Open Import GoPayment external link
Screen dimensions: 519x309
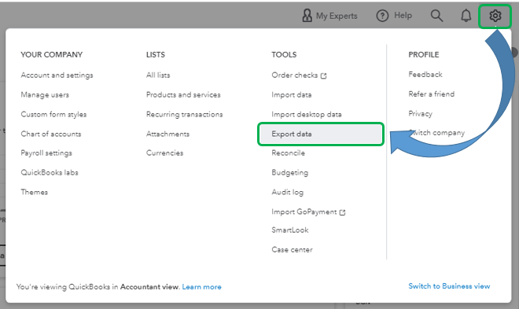pos(308,212)
